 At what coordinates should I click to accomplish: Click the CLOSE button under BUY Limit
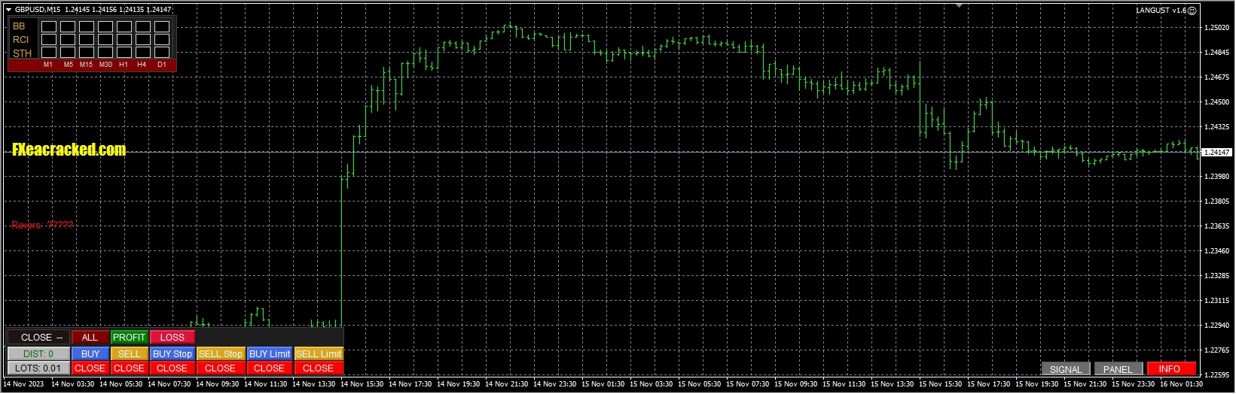(x=269, y=368)
